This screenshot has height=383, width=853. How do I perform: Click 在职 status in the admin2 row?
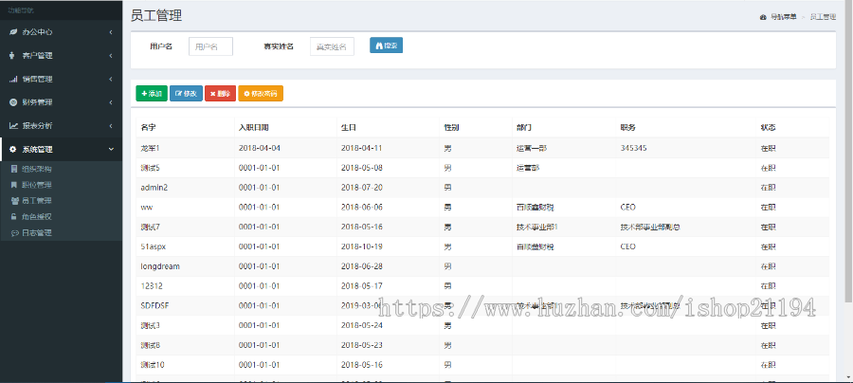(768, 187)
